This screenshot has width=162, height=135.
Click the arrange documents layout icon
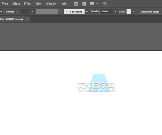[x=92, y=4]
